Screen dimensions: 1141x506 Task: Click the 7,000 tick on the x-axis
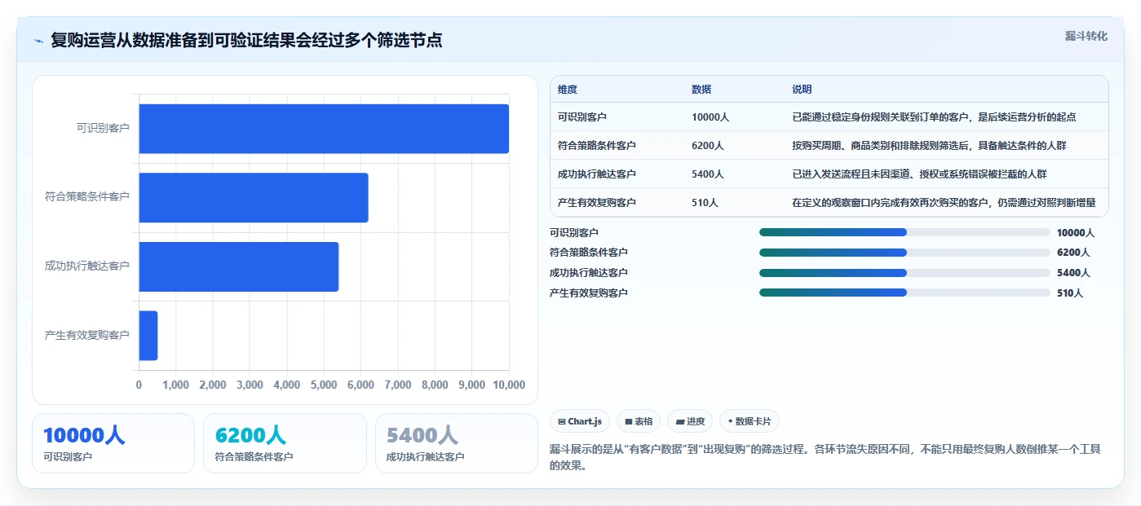(x=398, y=385)
